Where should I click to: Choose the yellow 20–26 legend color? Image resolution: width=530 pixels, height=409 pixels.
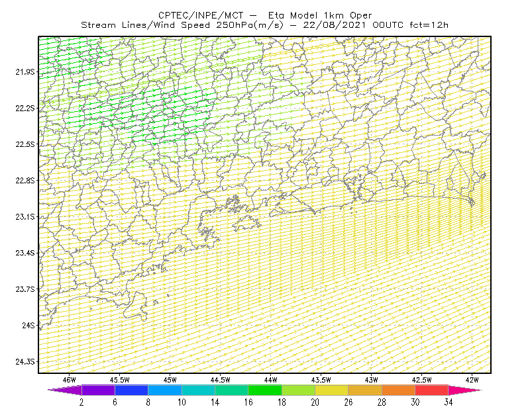point(332,390)
